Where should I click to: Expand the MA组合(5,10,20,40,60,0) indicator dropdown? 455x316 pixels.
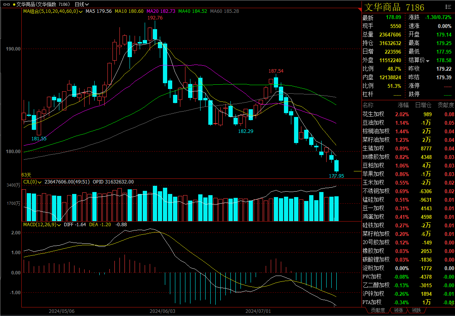coord(81,11)
